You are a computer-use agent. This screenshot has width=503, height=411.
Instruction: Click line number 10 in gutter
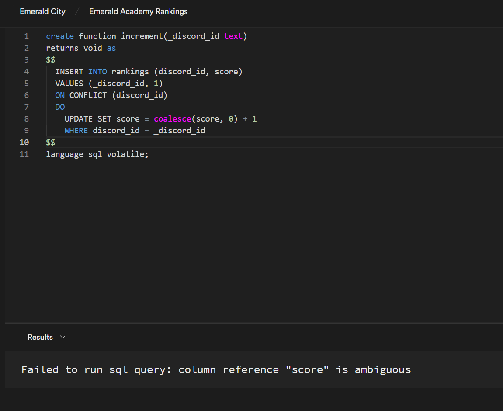24,143
